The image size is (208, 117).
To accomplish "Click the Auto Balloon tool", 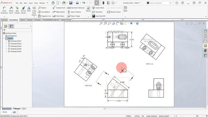I will coord(44,12).
